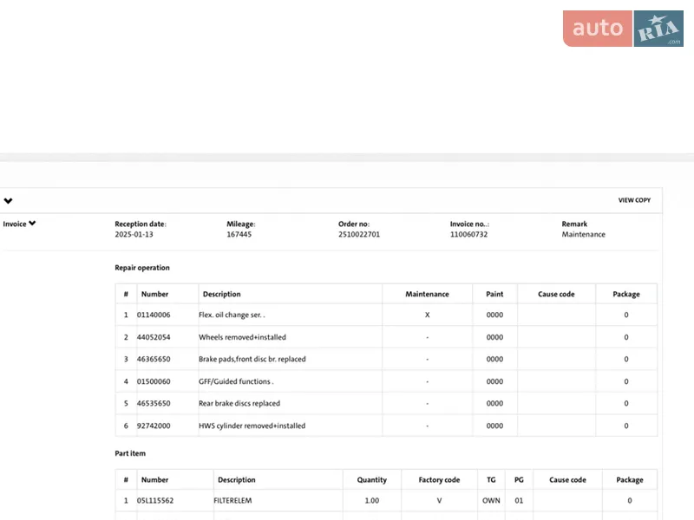Select 'GFF/Guided functions' description

tap(236, 381)
